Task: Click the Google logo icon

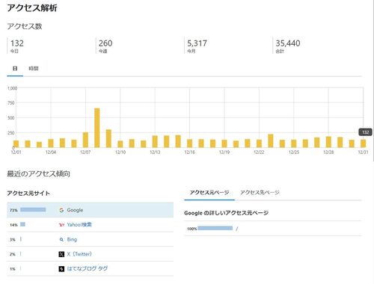Action: pos(61,210)
